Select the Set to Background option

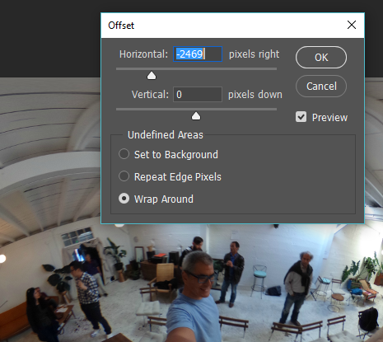(x=124, y=154)
